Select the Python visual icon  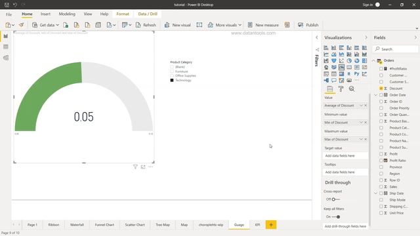click(356, 73)
